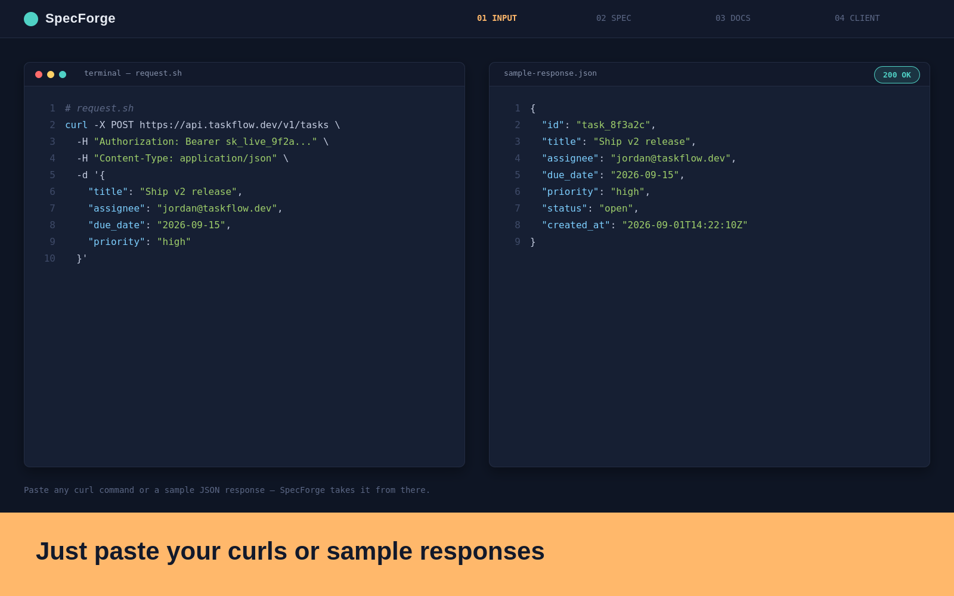Click the "priority": "high" line in request.sh
Viewport: 954px width, 596px height.
(140, 242)
